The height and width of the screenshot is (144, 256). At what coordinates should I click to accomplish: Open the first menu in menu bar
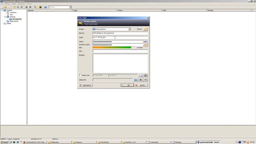[x=2, y=4]
